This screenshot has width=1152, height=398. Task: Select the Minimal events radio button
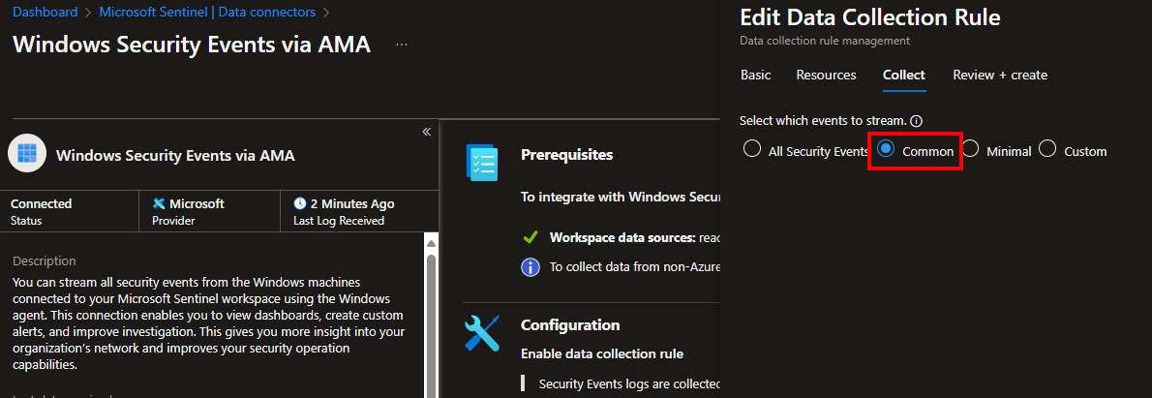pyautogui.click(x=971, y=149)
